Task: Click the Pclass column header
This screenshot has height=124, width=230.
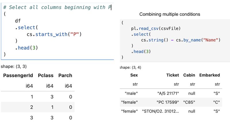Action: click(45, 76)
